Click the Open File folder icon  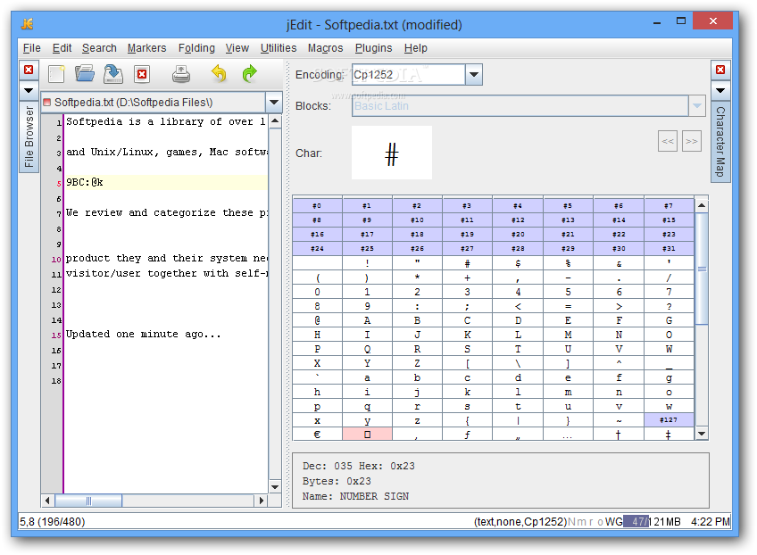(85, 74)
